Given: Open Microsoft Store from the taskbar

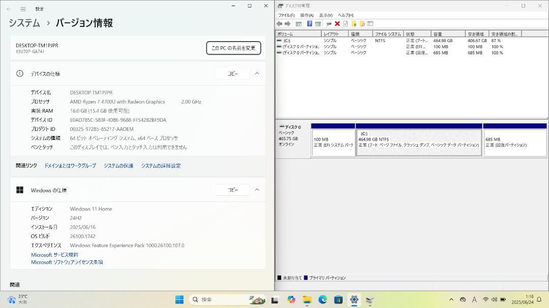Looking at the screenshot, I should click(338, 299).
